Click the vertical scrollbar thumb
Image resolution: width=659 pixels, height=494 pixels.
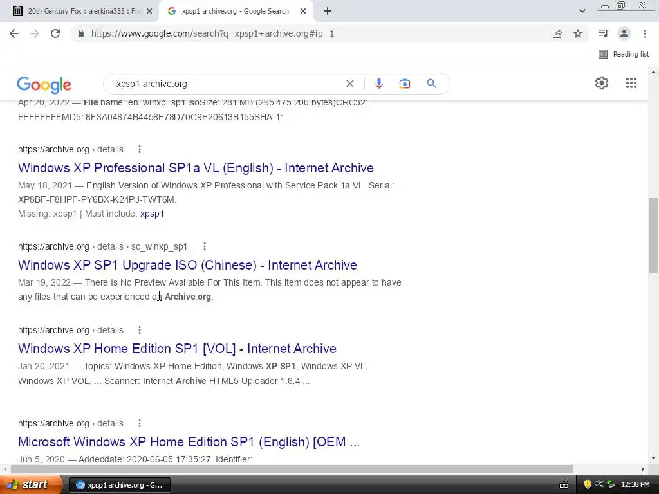(653, 235)
